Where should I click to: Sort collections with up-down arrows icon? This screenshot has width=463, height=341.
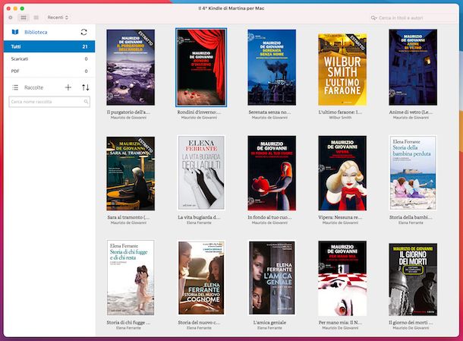[x=85, y=87]
